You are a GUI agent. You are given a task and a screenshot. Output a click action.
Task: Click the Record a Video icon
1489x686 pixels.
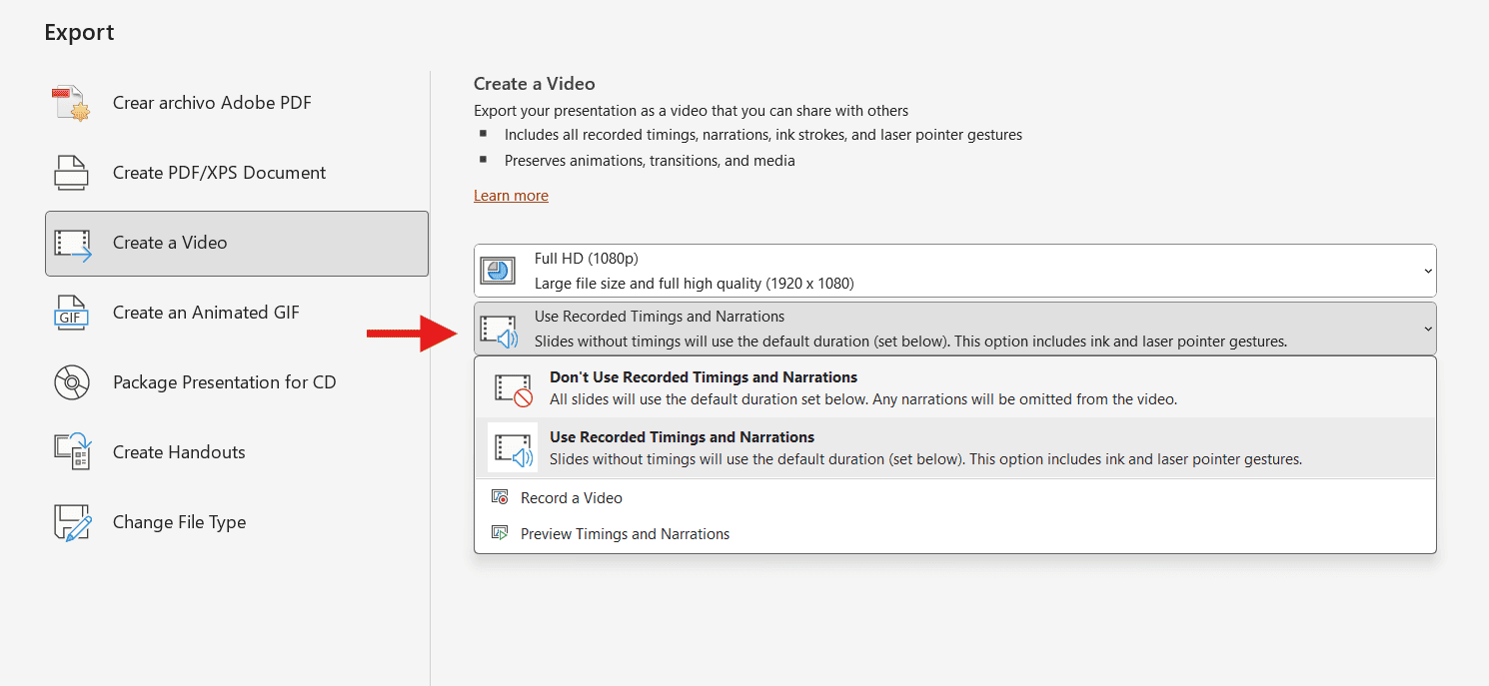click(501, 497)
